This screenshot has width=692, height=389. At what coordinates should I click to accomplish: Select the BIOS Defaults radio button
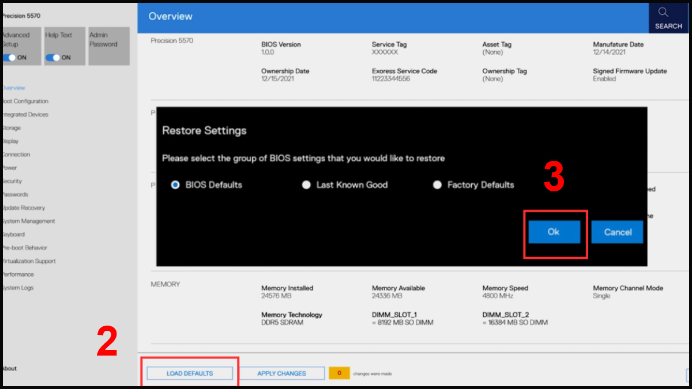pyautogui.click(x=176, y=185)
